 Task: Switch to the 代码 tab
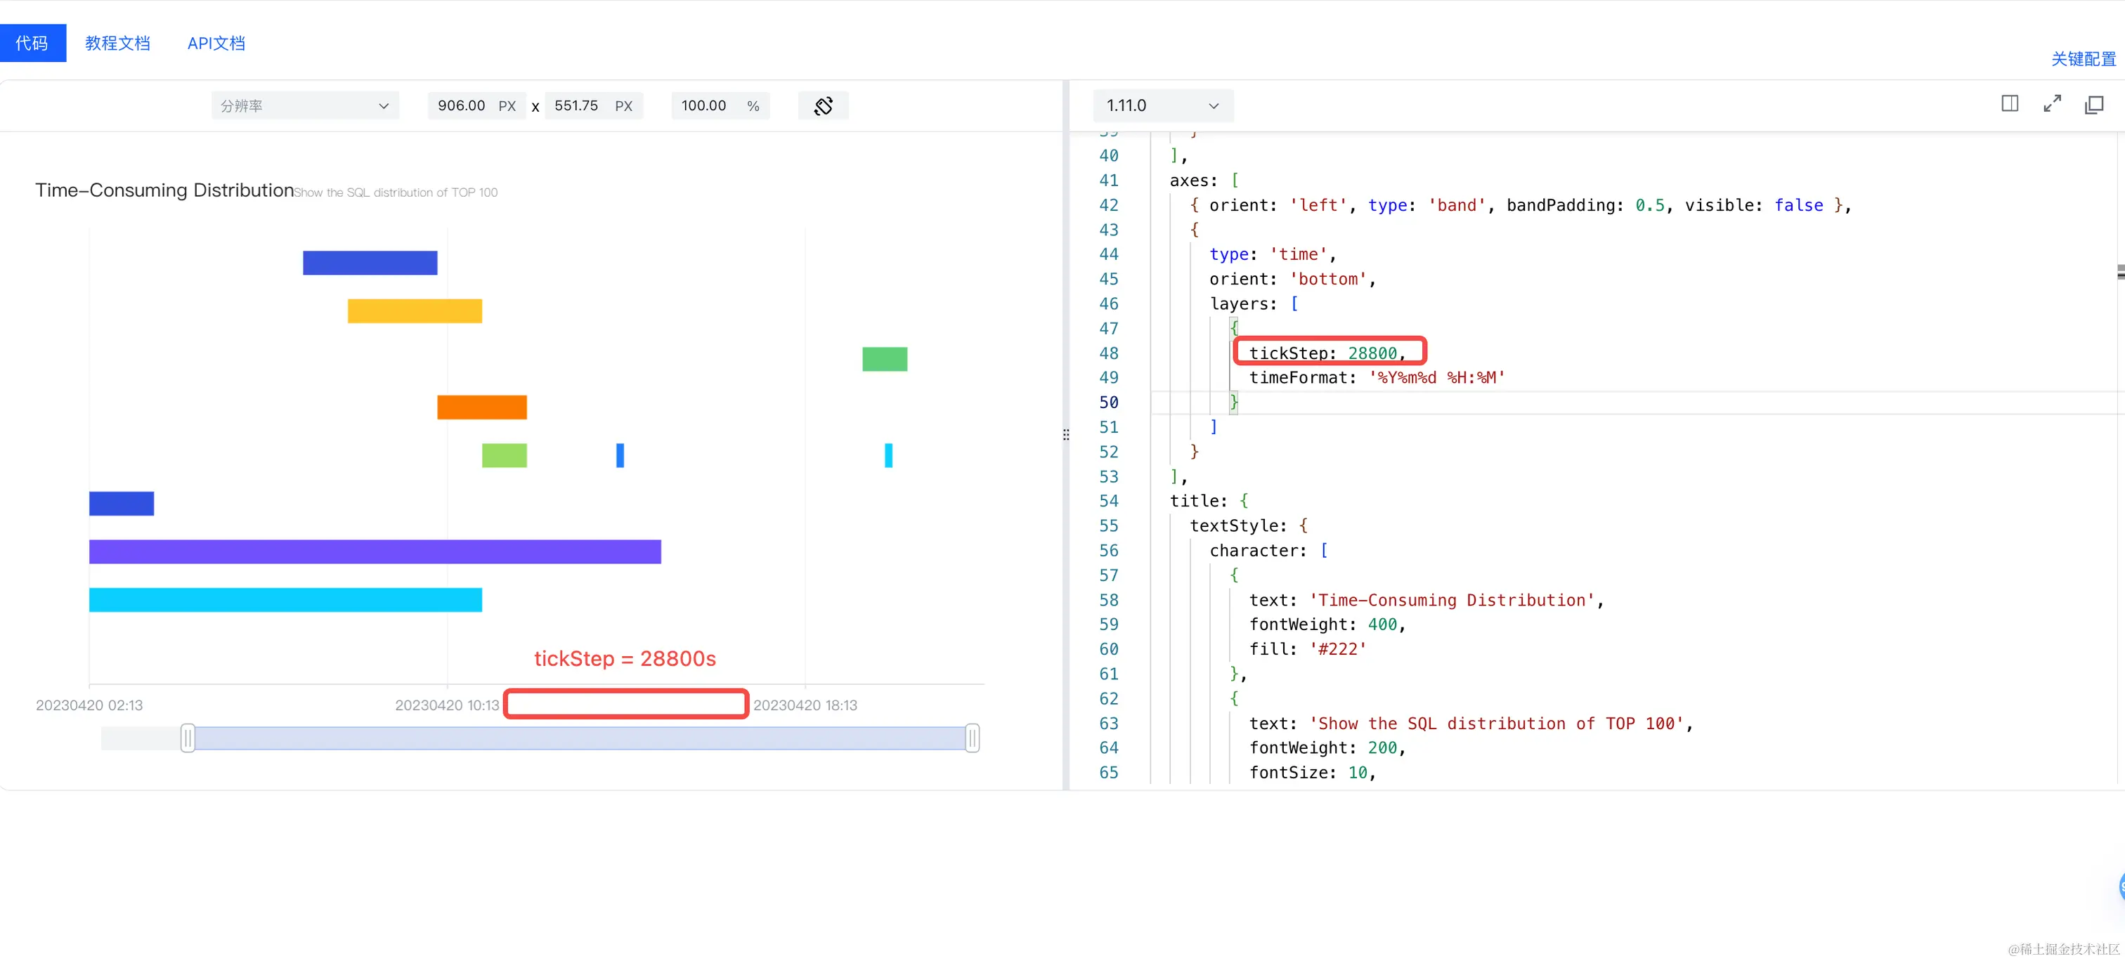[x=32, y=43]
